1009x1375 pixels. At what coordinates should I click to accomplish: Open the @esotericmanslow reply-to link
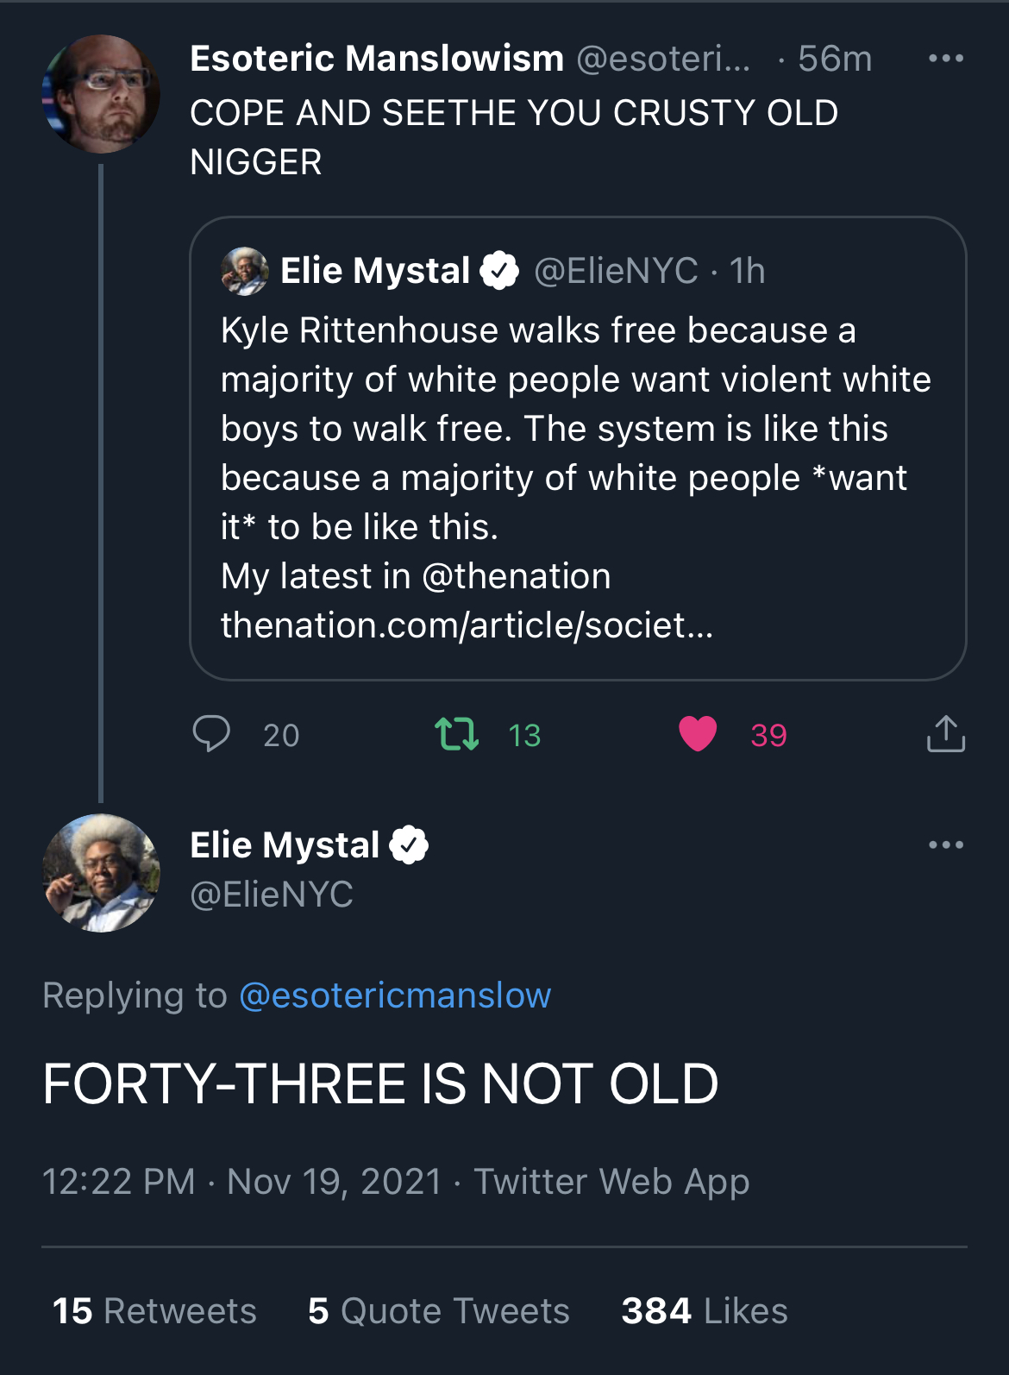395,995
